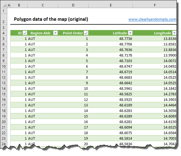Viewport: 181px width, 156px height.
Task: Select column C header
Action: pyautogui.click(x=43, y=5)
